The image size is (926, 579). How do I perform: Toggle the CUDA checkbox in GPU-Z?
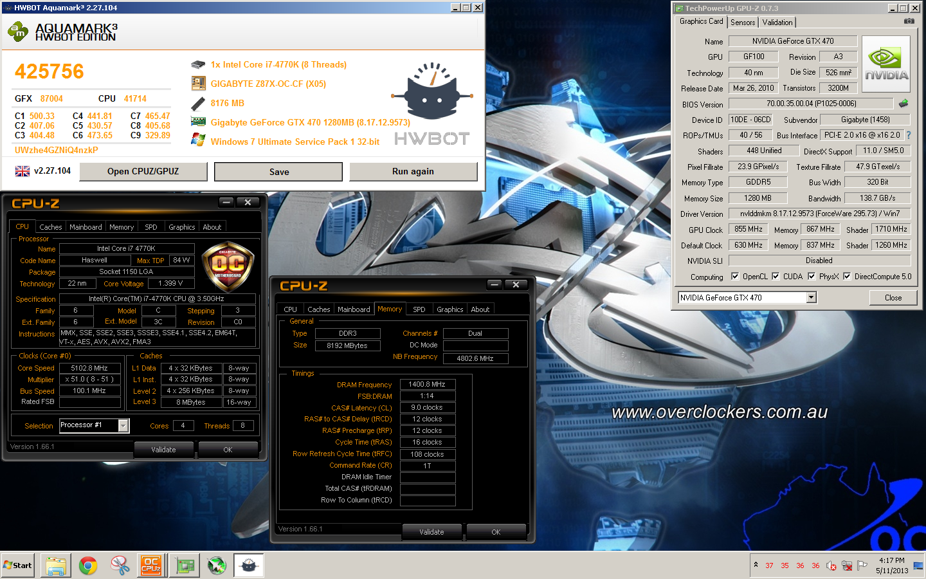(776, 277)
